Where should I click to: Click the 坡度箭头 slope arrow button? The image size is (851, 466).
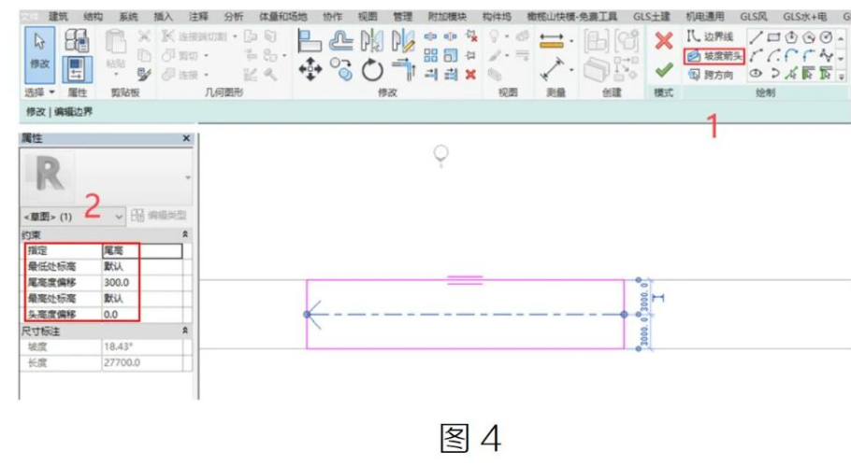point(714,56)
